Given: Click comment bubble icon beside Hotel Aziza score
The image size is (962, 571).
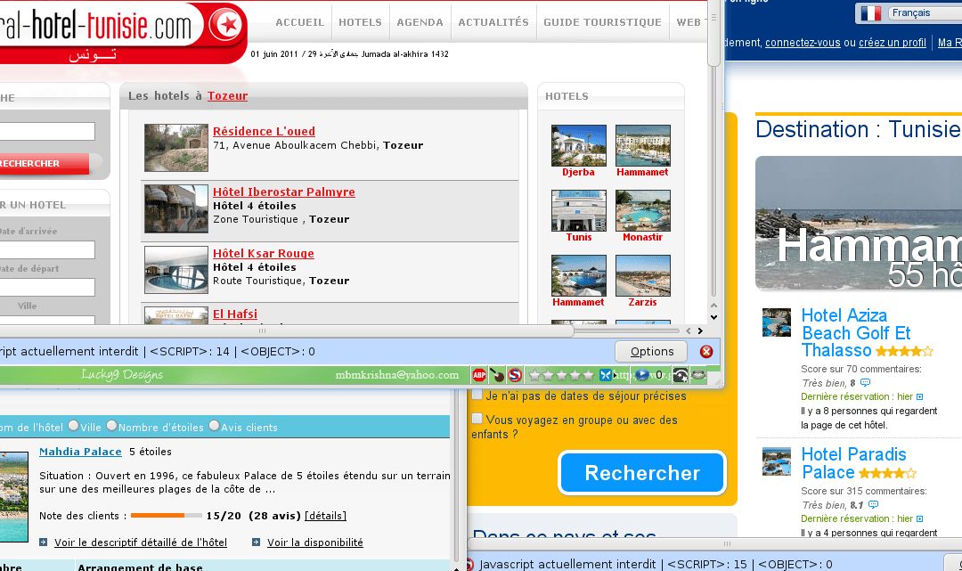Looking at the screenshot, I should 865,383.
